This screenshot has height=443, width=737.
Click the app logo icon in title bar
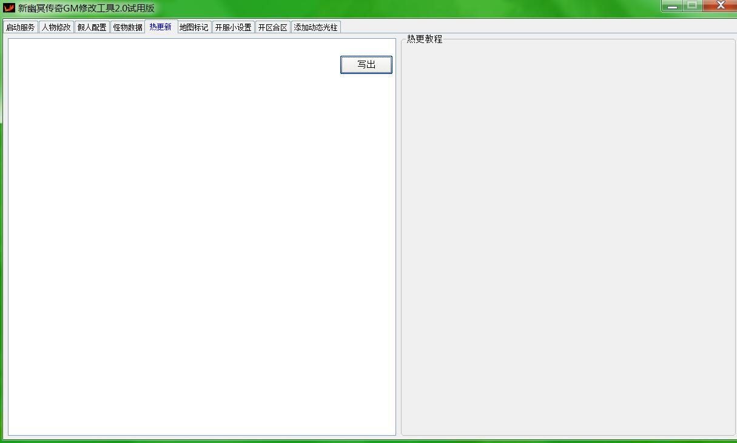(9, 8)
